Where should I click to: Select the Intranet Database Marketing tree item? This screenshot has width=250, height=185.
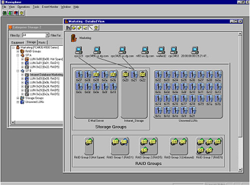(x=46, y=75)
